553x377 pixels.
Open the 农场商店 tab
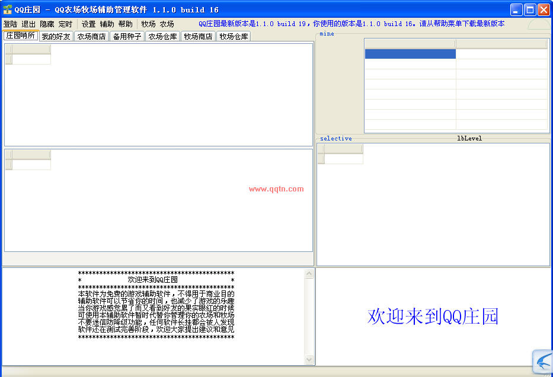(x=92, y=36)
